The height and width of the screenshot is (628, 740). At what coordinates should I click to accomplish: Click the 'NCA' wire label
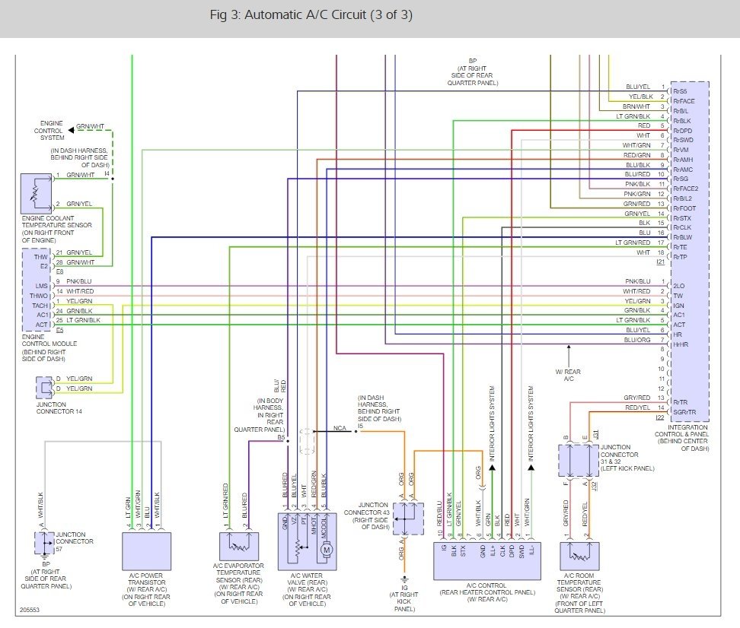[340, 428]
